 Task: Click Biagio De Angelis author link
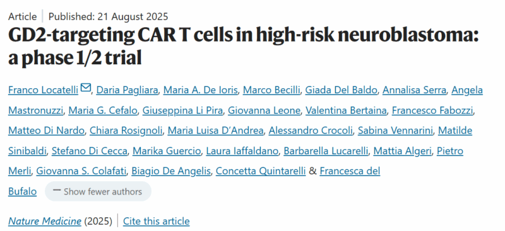[x=170, y=171]
